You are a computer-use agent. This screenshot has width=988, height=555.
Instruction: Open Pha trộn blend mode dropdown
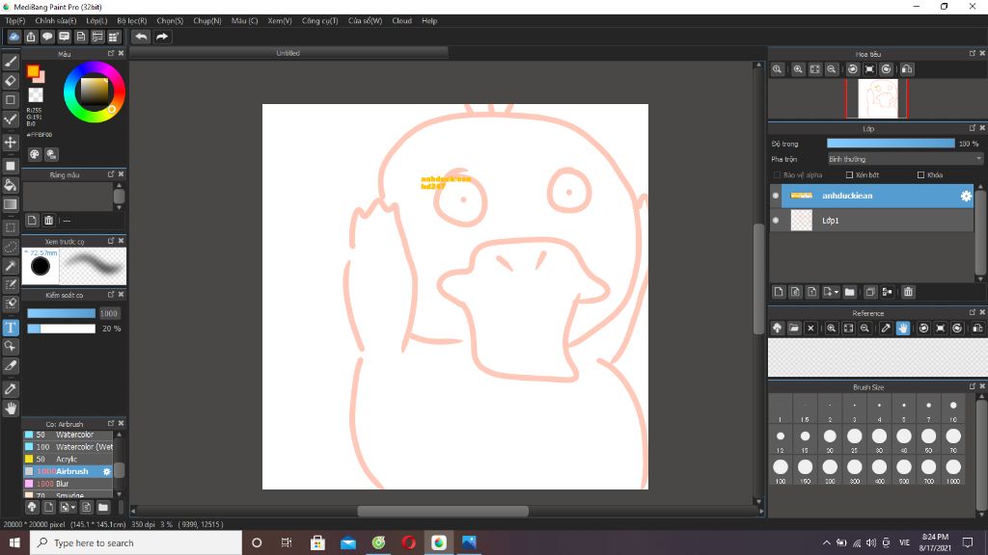(x=905, y=159)
